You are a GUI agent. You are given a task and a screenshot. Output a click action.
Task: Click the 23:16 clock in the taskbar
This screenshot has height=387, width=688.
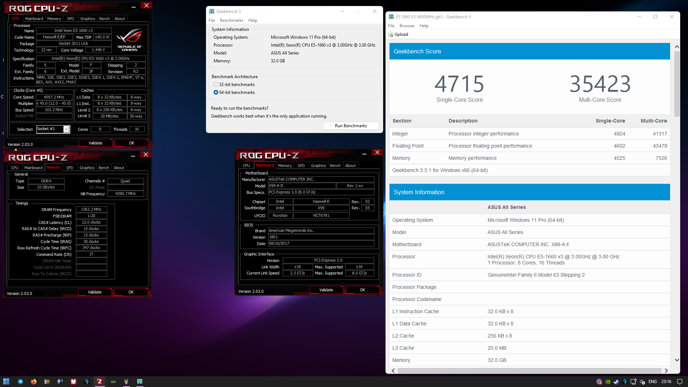click(x=666, y=382)
